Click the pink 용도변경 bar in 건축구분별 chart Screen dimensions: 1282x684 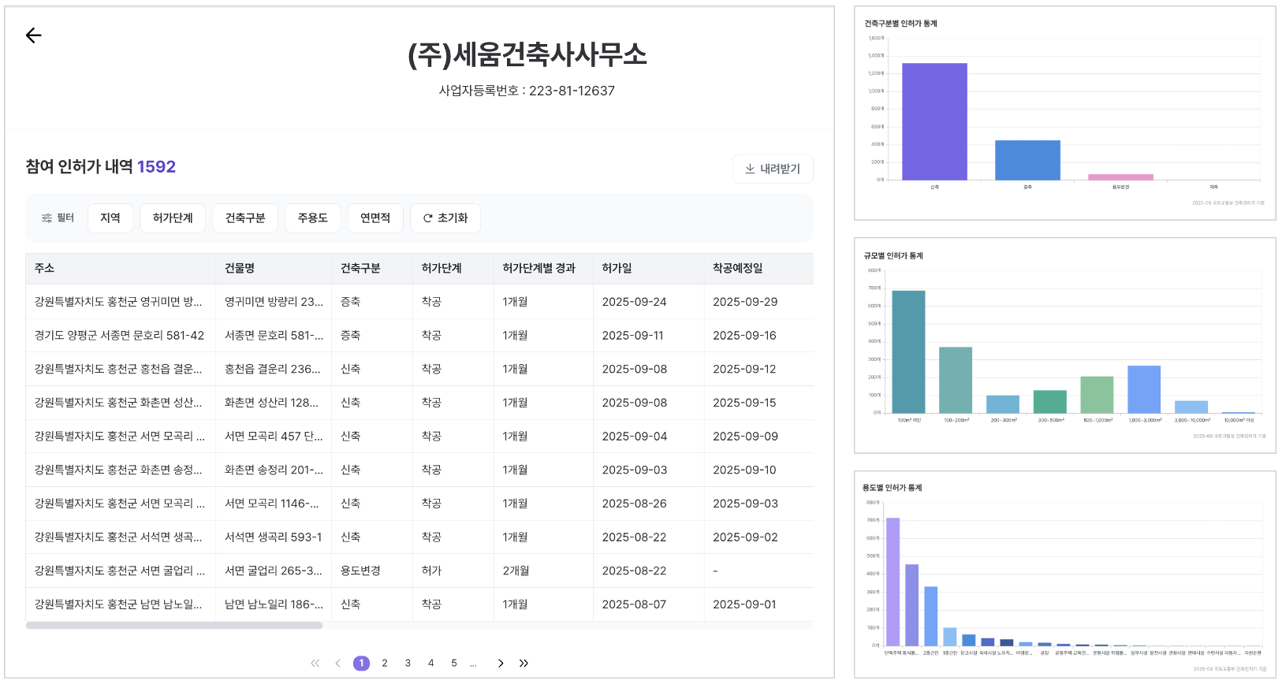tap(1120, 177)
